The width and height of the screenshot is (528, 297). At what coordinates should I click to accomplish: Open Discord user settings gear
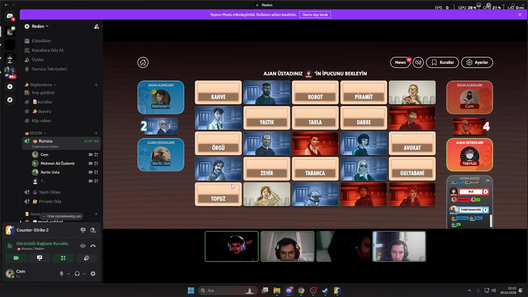click(x=93, y=273)
